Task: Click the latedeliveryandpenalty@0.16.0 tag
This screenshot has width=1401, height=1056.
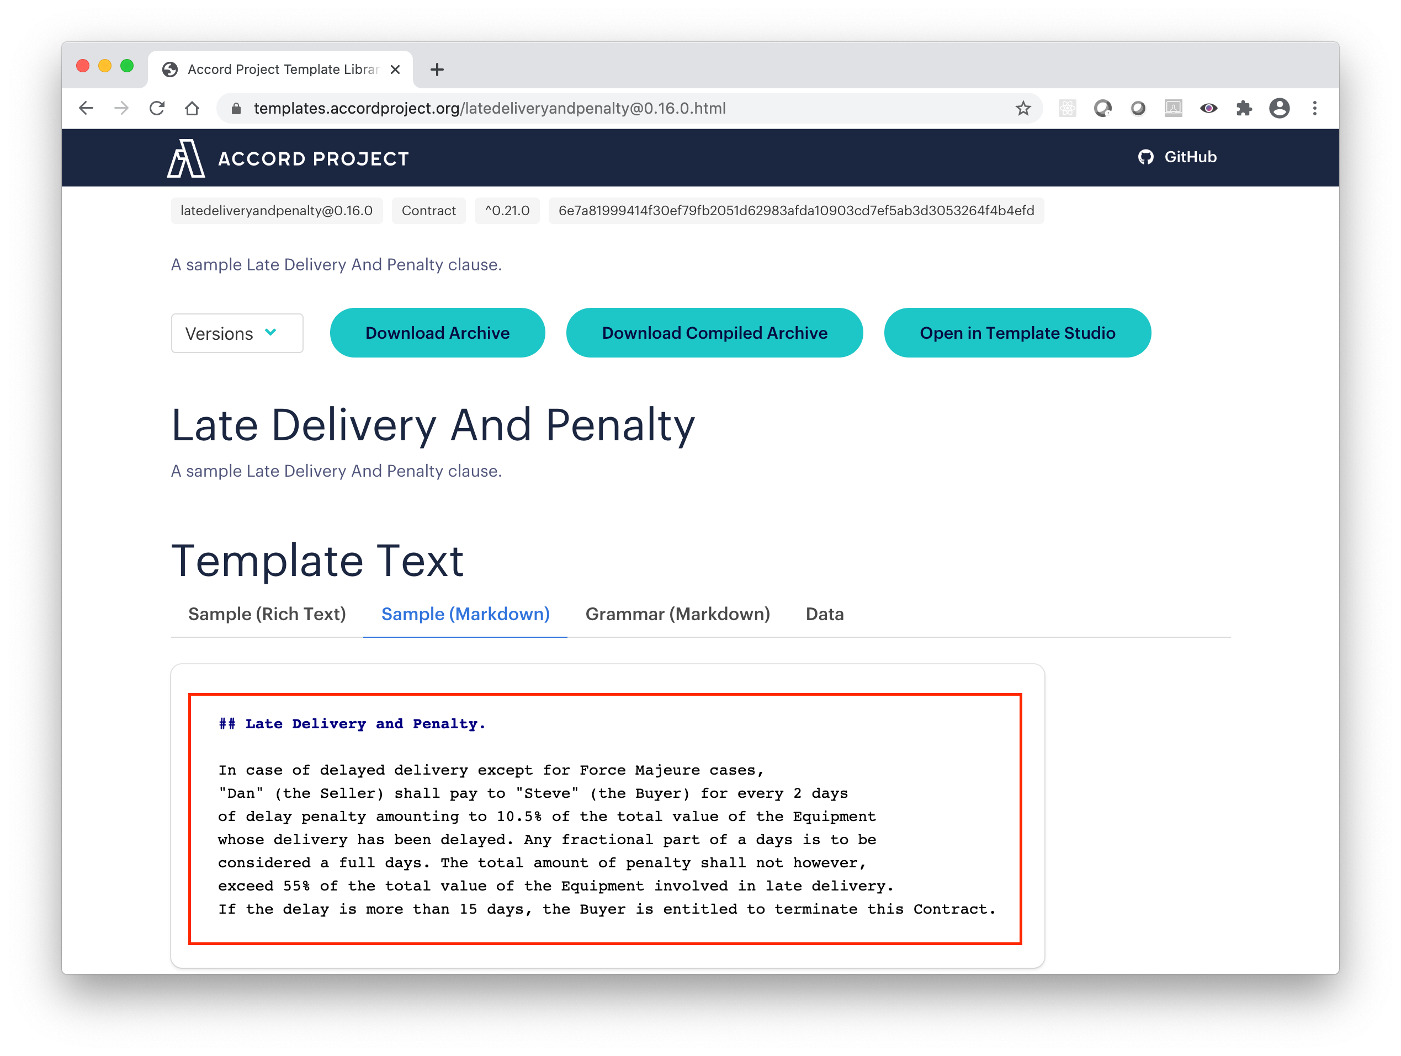Action: pos(277,211)
